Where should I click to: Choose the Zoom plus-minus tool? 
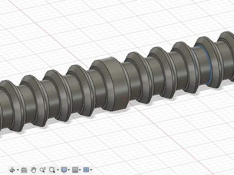[43, 170]
